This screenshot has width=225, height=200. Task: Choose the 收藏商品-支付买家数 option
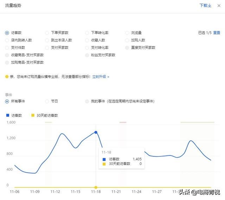point(7,55)
